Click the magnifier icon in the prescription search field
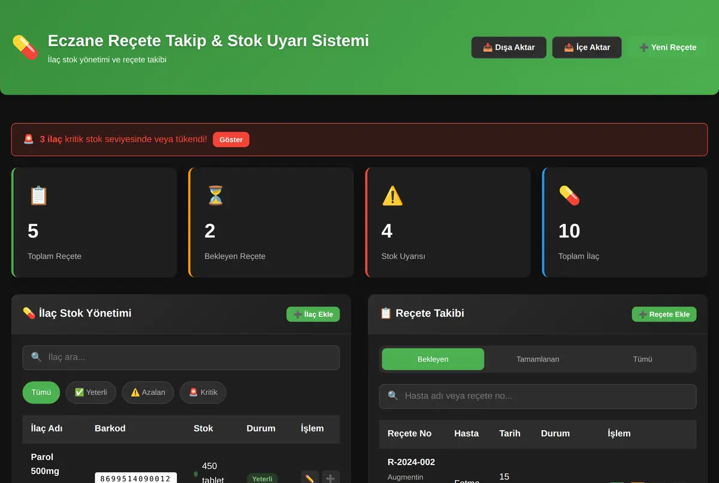The height and width of the screenshot is (483, 719). point(393,396)
